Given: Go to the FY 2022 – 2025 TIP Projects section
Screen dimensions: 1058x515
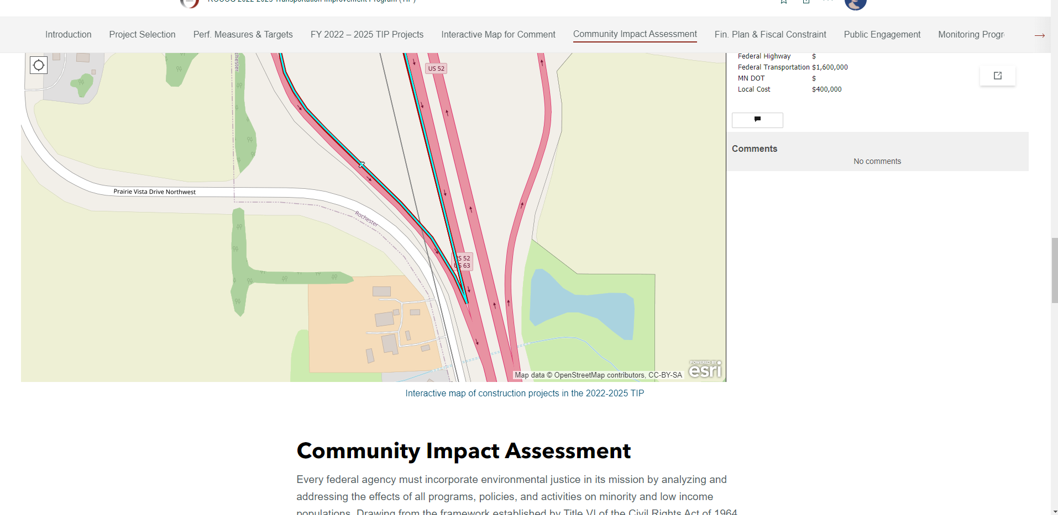Looking at the screenshot, I should 366,34.
